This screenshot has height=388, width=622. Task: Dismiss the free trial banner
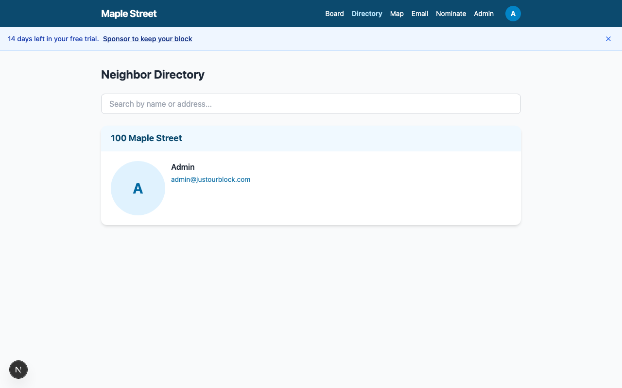pyautogui.click(x=608, y=39)
